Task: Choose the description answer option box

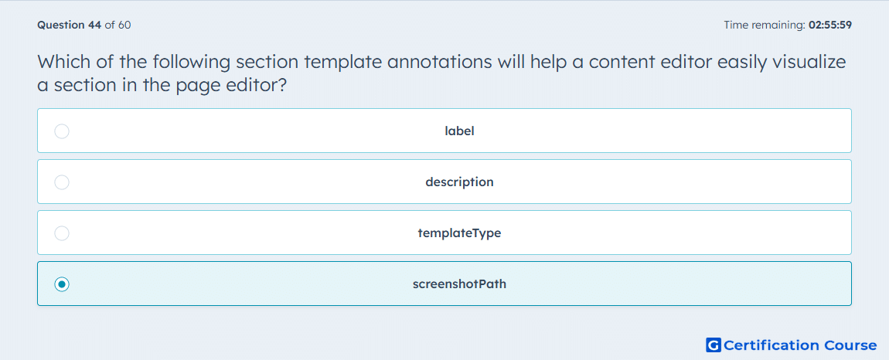Action: click(x=444, y=182)
